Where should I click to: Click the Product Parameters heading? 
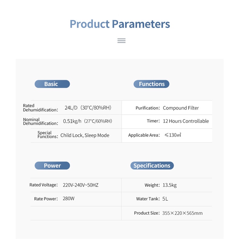pos(120,24)
